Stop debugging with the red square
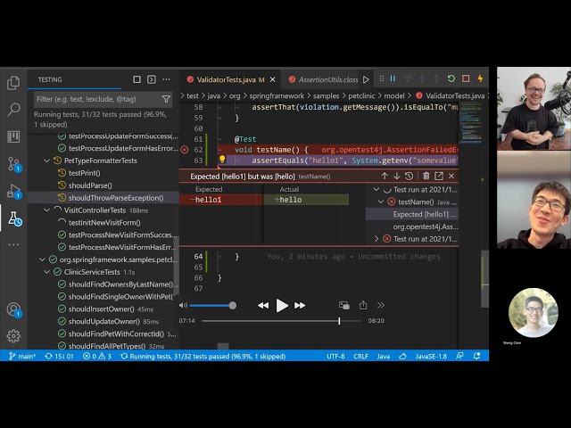The width and height of the screenshot is (571, 428). [x=466, y=78]
